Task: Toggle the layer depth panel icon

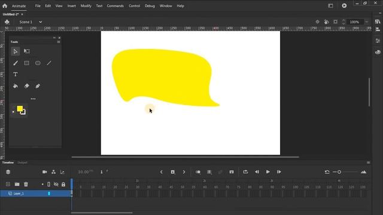Action: 8,172
